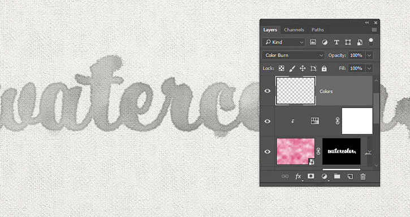Toggle layer filtering on or off

371,42
